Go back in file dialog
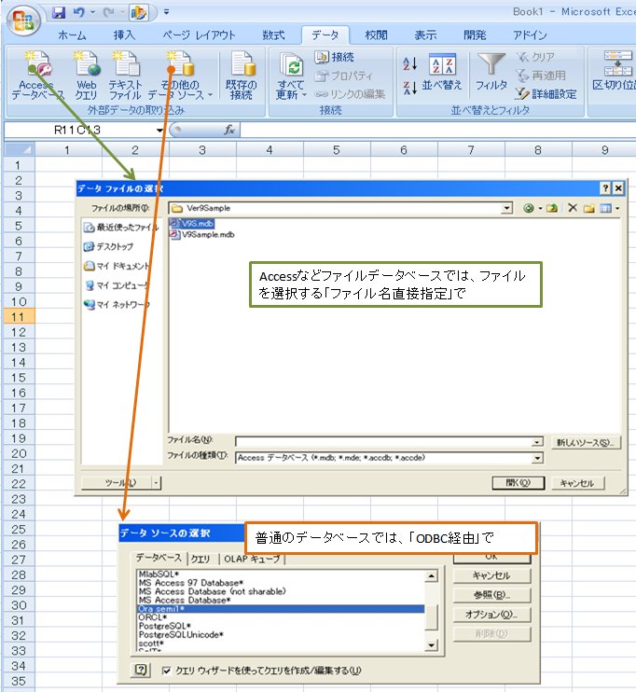 [x=529, y=208]
